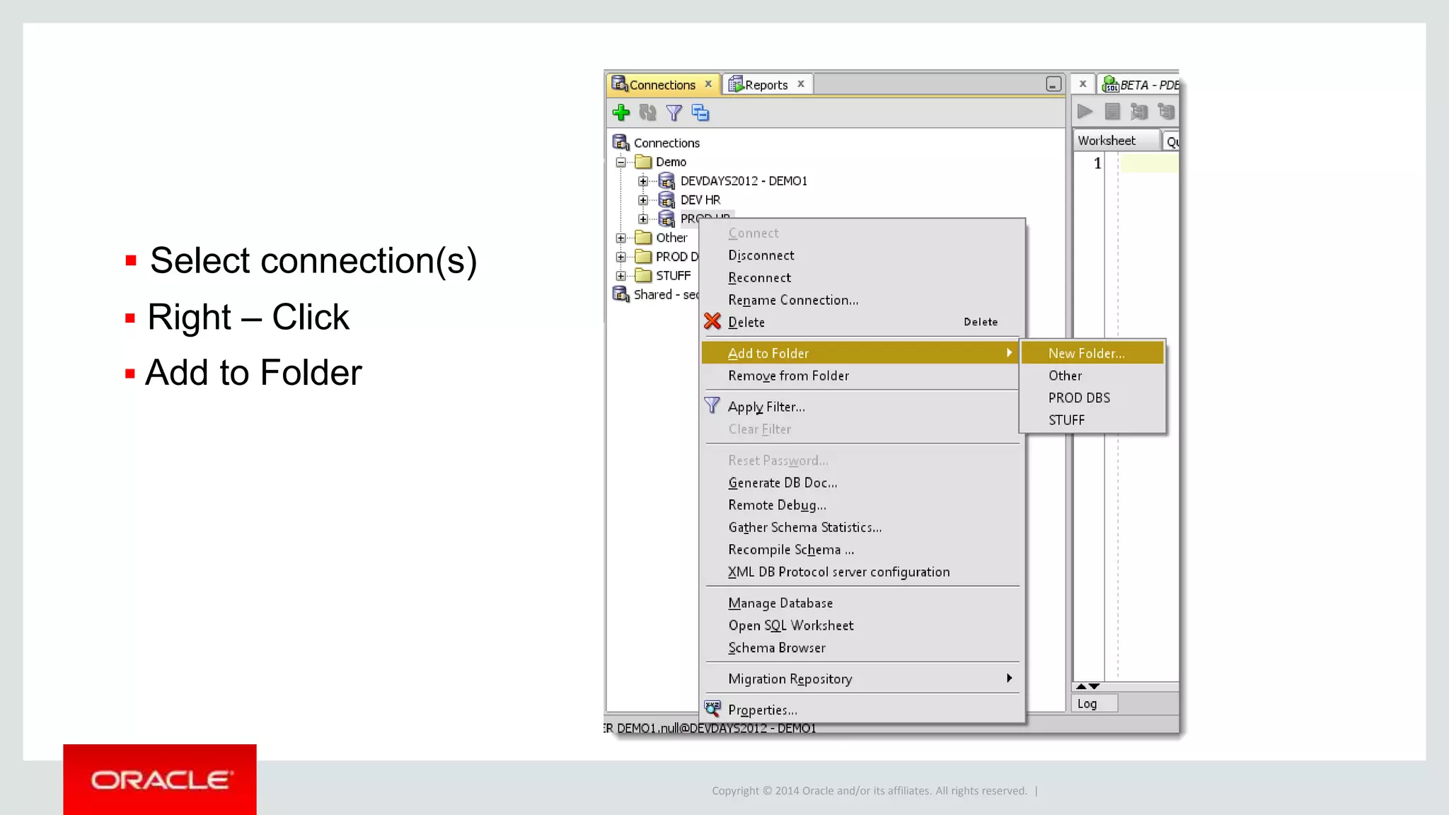The height and width of the screenshot is (815, 1449).
Task: Choose Remote Debug... menu item
Action: click(862, 505)
